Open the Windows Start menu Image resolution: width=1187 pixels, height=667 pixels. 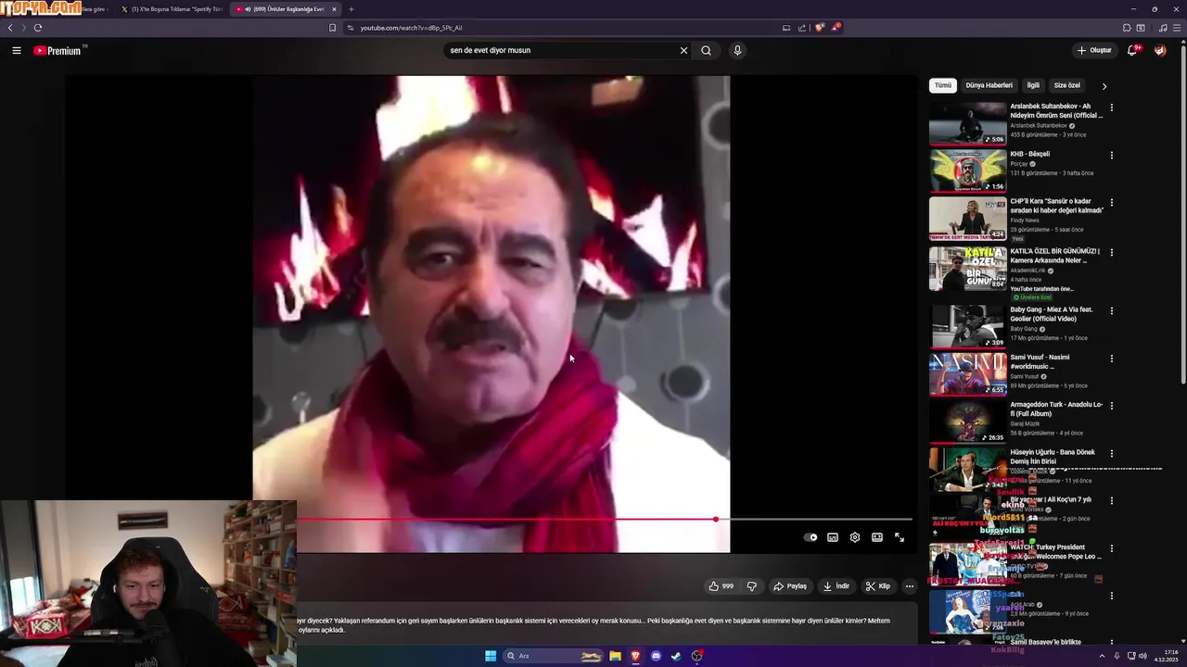click(x=491, y=656)
